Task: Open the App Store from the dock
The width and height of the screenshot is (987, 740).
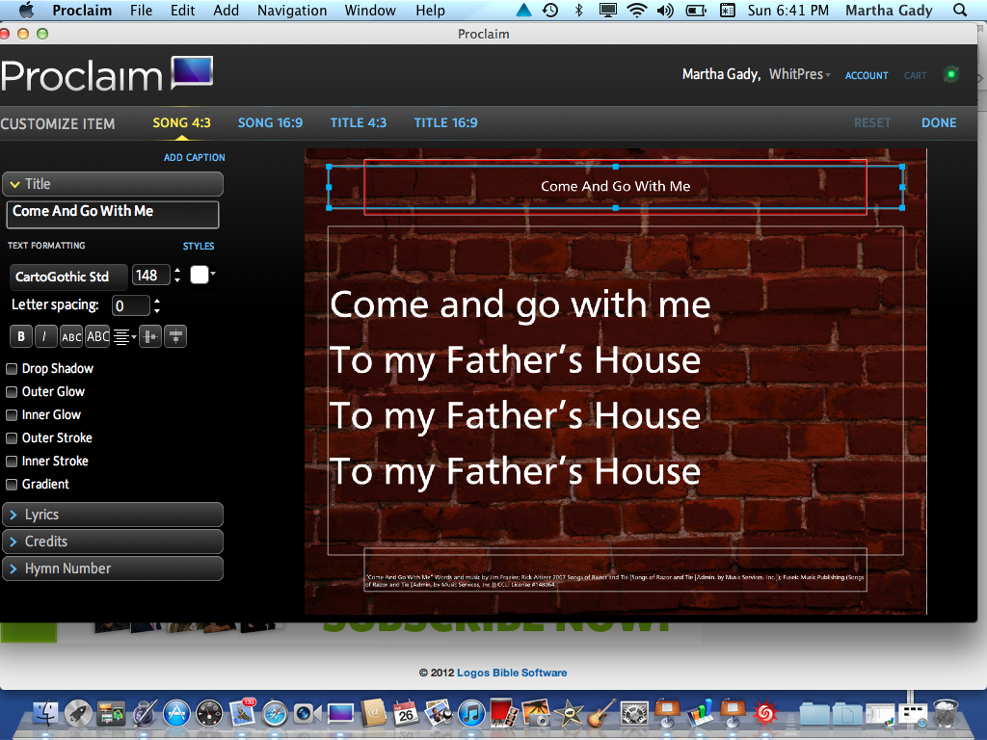Action: pyautogui.click(x=176, y=714)
